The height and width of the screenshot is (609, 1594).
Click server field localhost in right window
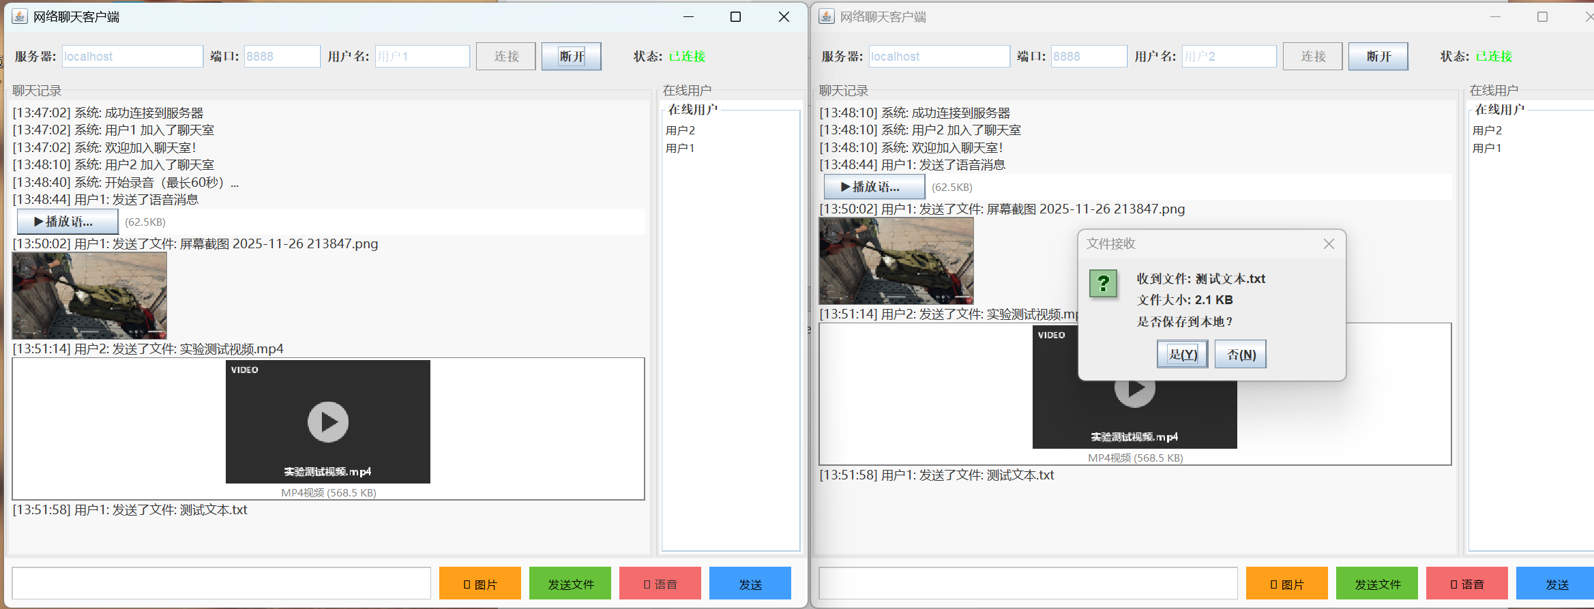point(939,57)
